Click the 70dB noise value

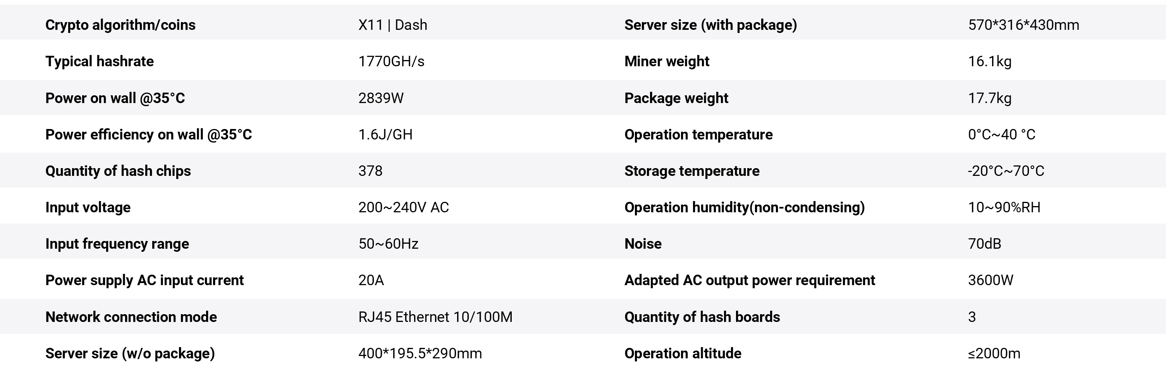984,244
